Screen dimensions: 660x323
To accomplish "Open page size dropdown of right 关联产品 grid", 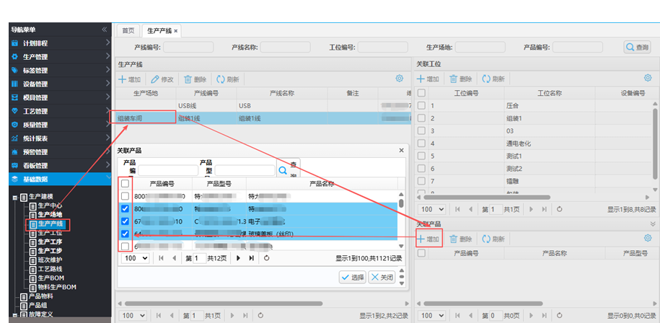I will (432, 316).
